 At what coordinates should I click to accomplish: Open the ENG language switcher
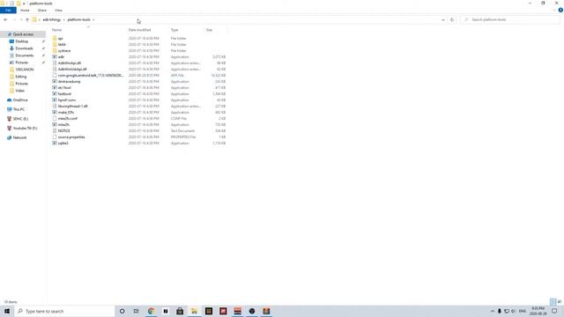pos(523,311)
